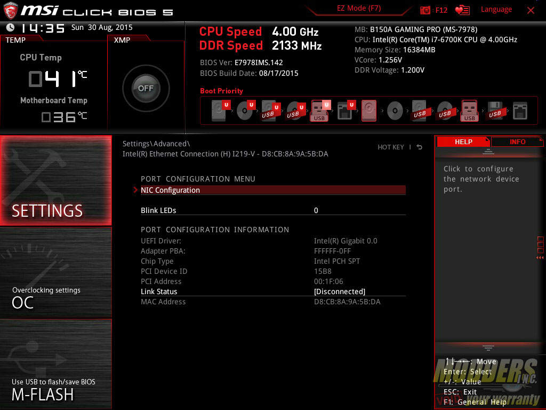Click the PCI Address 00:1F:06 value
This screenshot has width=546, height=410.
[328, 281]
